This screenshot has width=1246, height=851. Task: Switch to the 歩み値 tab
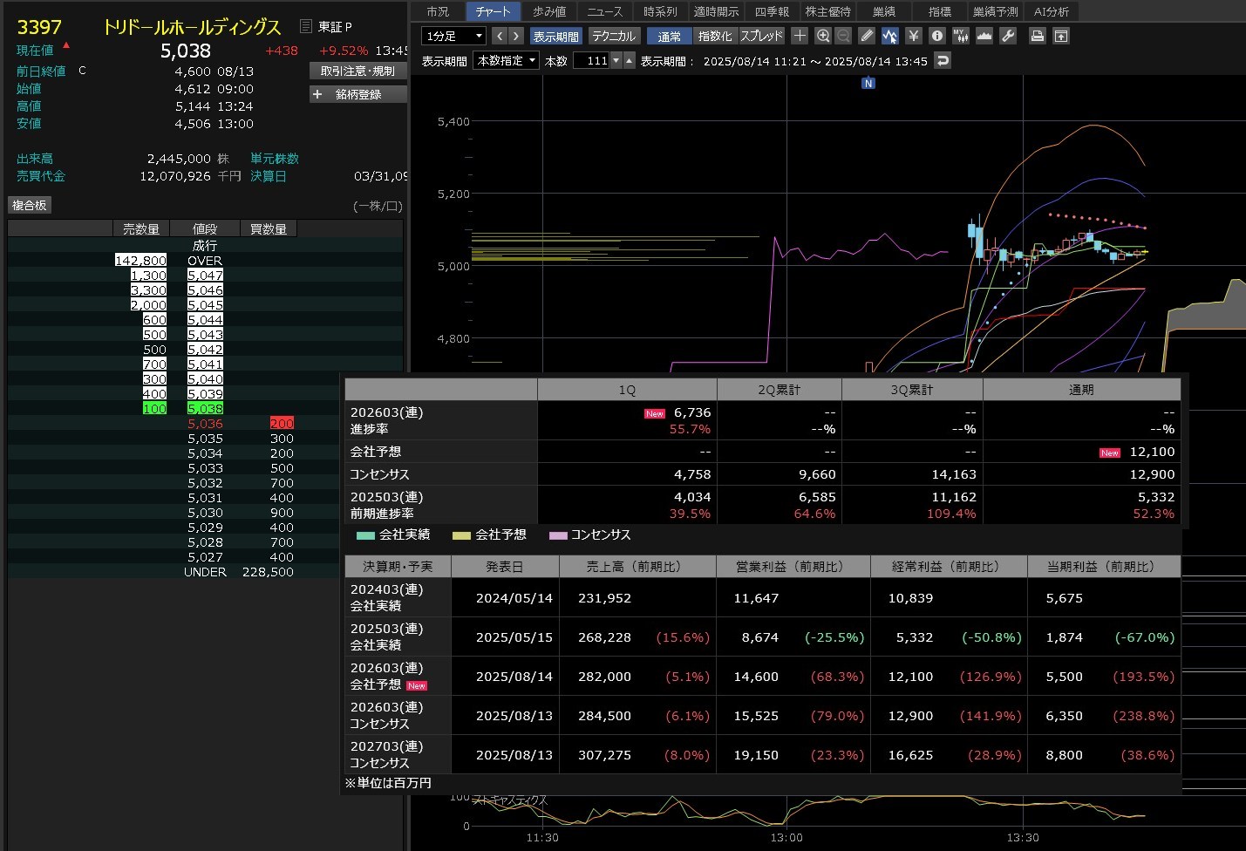549,11
